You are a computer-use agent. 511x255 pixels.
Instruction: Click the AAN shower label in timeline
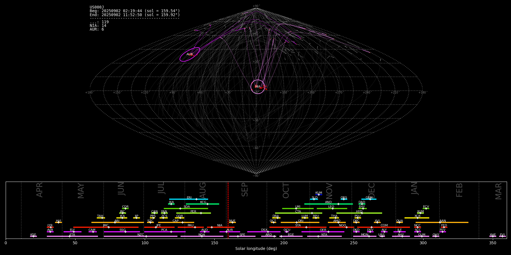tap(443, 221)
